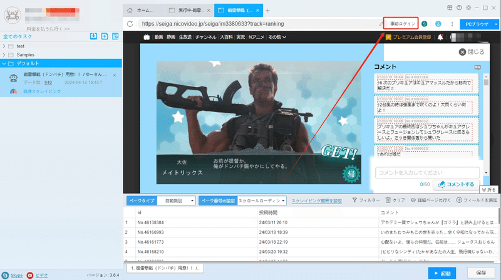
Task: Click the PCブラウザ button
Action: point(477,24)
